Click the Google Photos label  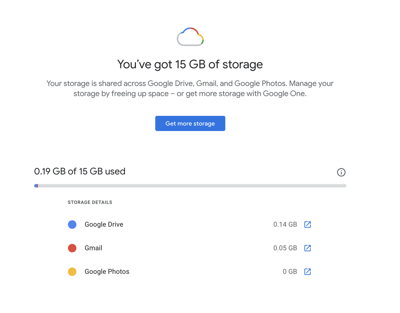[x=107, y=272]
